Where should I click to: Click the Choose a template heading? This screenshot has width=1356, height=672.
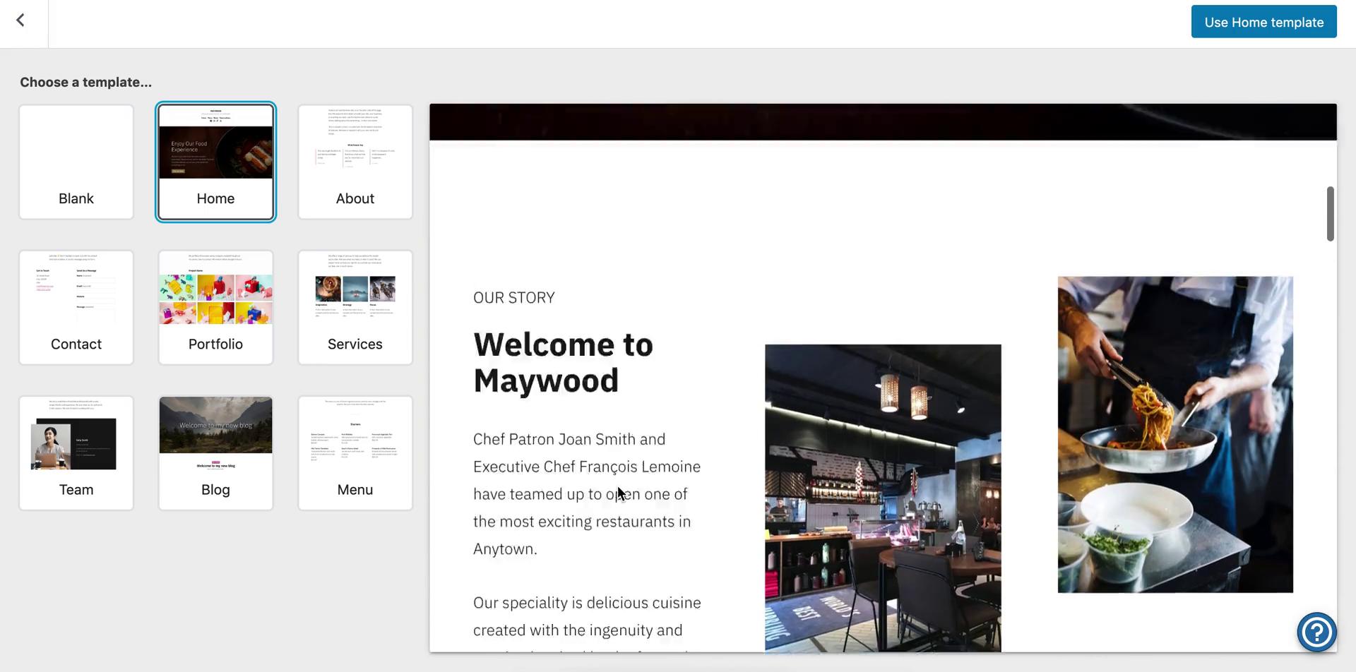pos(85,82)
